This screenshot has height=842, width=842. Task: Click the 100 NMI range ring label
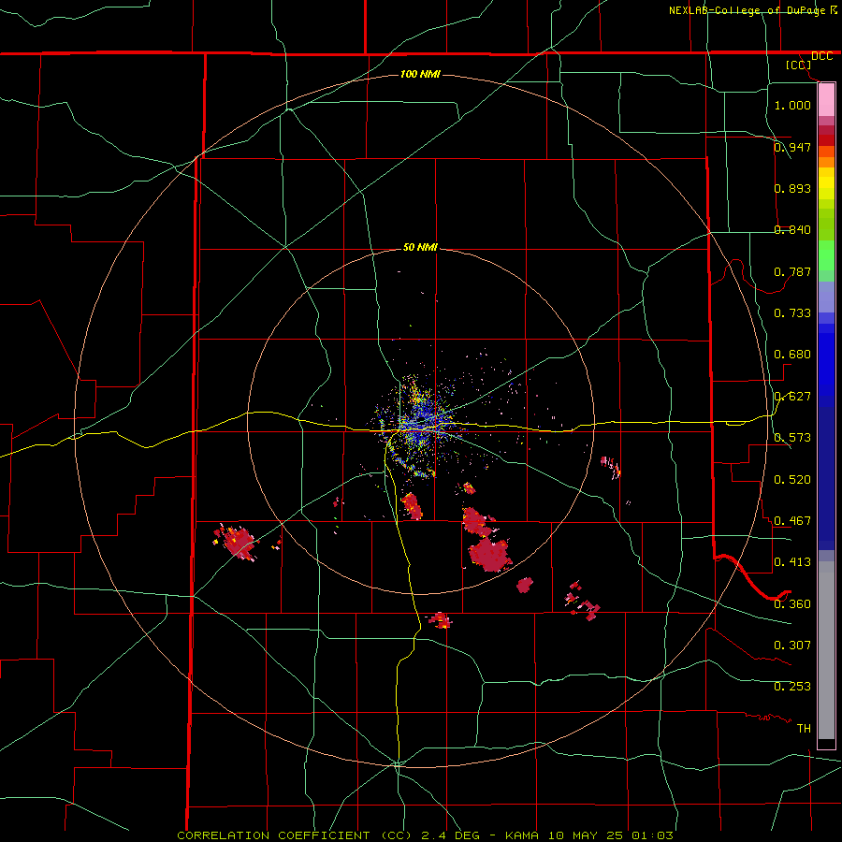click(x=420, y=74)
